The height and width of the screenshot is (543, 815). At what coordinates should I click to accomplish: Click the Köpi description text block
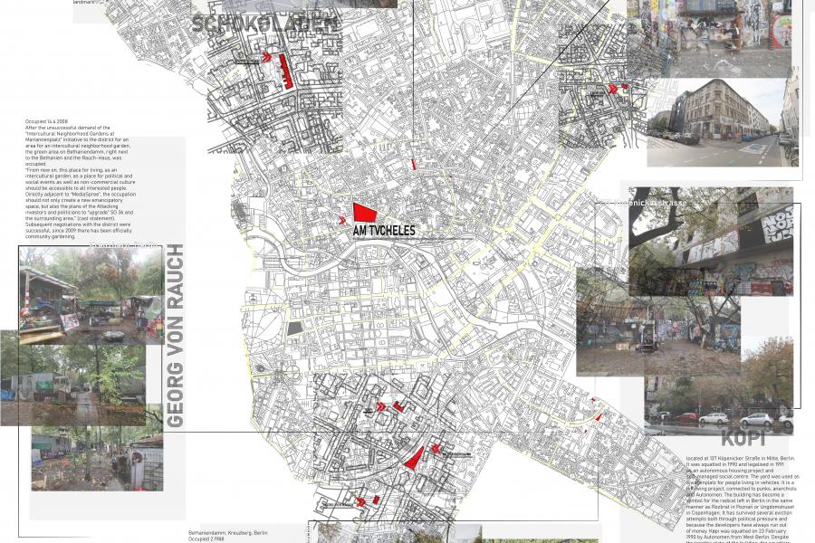(x=732, y=498)
